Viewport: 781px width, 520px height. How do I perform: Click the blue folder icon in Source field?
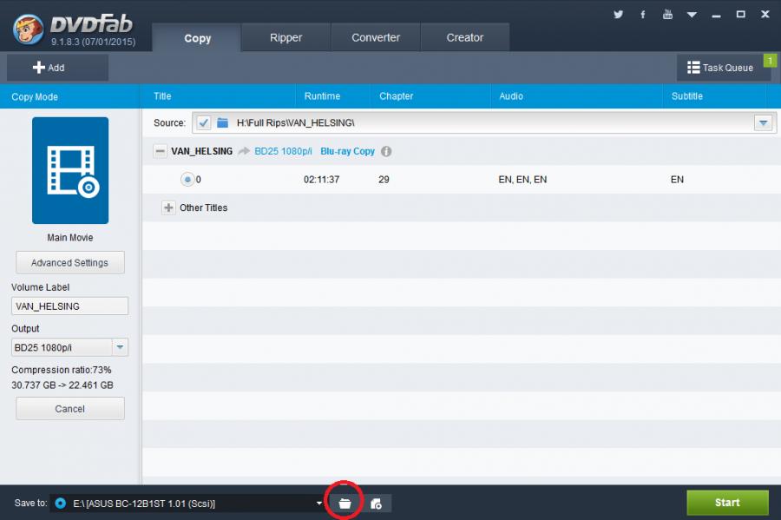coord(223,122)
